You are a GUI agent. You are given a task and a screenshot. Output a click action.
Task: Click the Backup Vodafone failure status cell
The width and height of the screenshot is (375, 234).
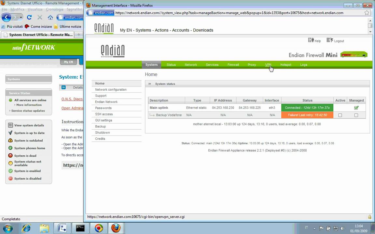(x=307, y=115)
